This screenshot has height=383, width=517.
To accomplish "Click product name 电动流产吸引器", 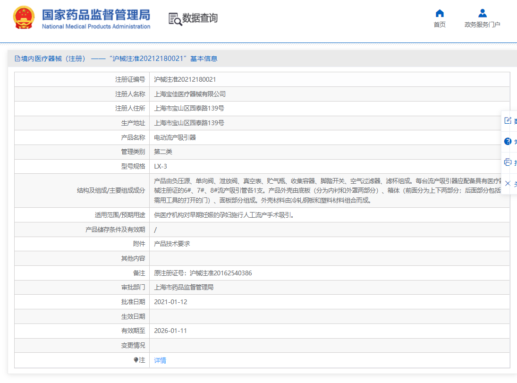I will [175, 137].
